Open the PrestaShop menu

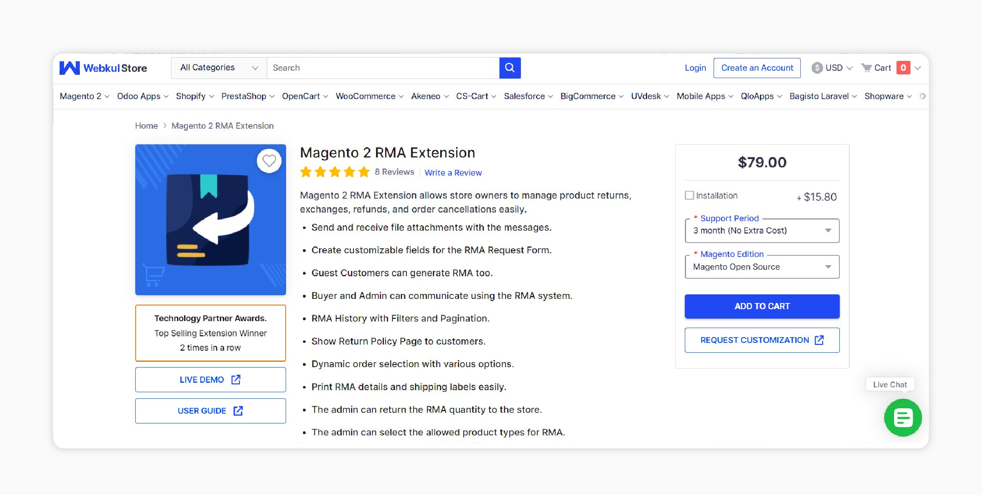[x=247, y=96]
